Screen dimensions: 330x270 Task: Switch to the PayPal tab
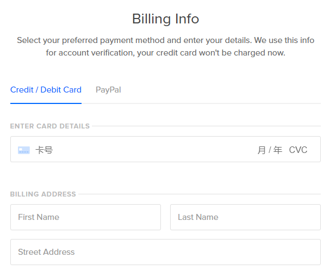pos(108,90)
